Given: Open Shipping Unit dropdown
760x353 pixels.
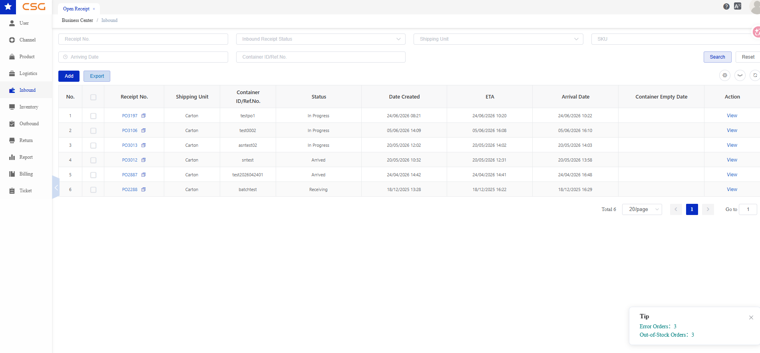Looking at the screenshot, I should tap(498, 39).
